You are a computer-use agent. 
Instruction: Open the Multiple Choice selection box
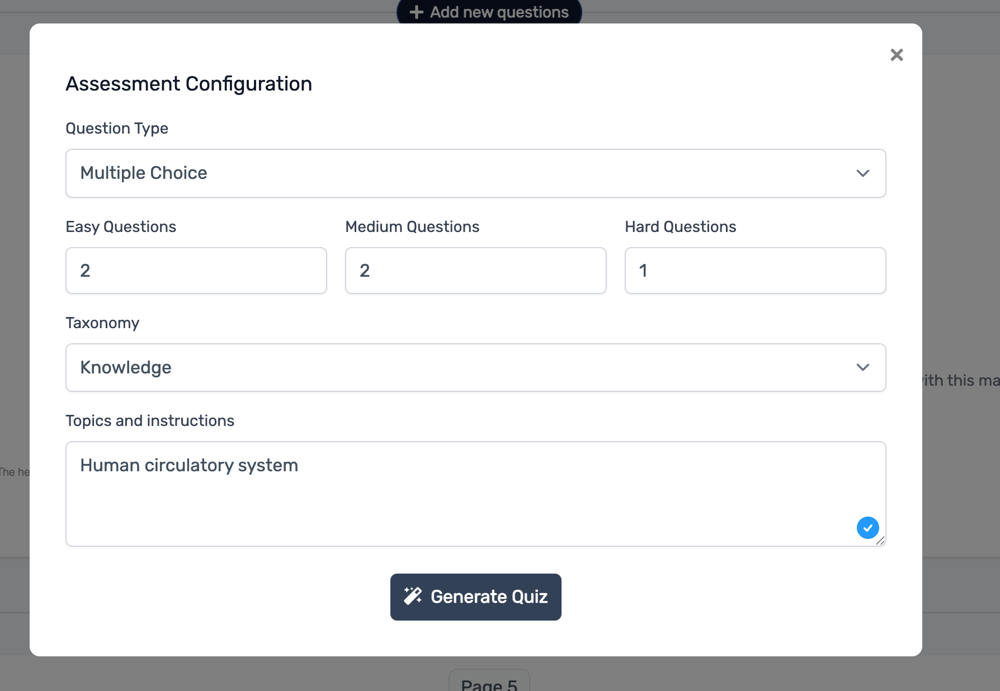(475, 173)
